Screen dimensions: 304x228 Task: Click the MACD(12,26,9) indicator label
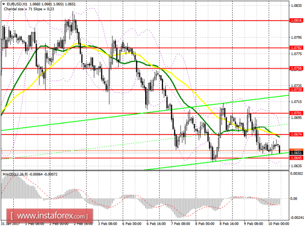coord(15,174)
